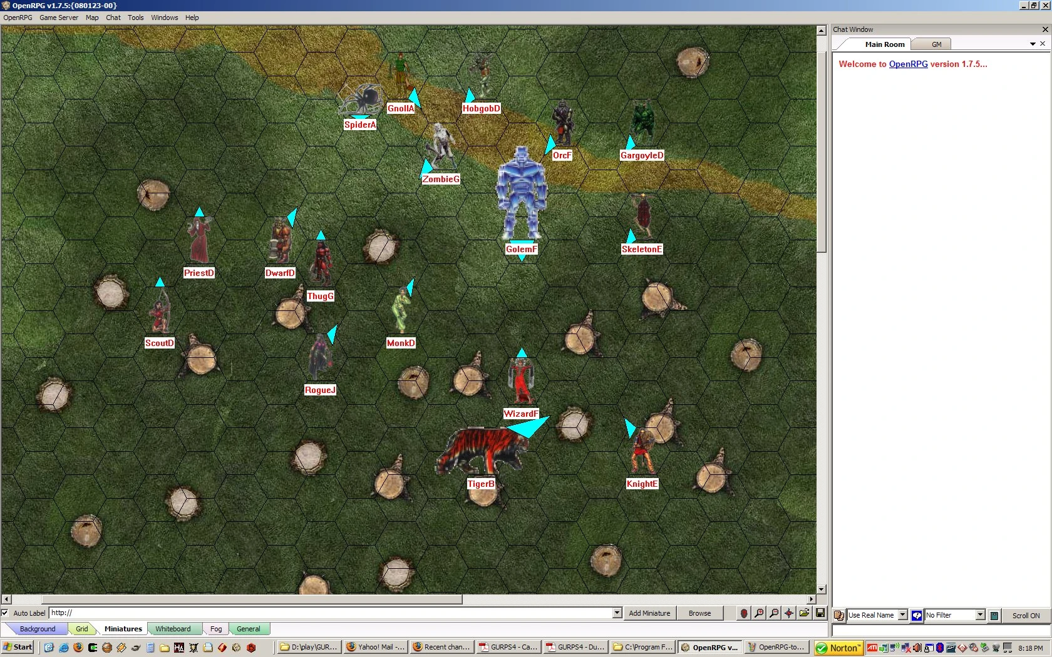Open the OpenRPG link in the welcome message
The height and width of the screenshot is (657, 1052).
tap(907, 64)
